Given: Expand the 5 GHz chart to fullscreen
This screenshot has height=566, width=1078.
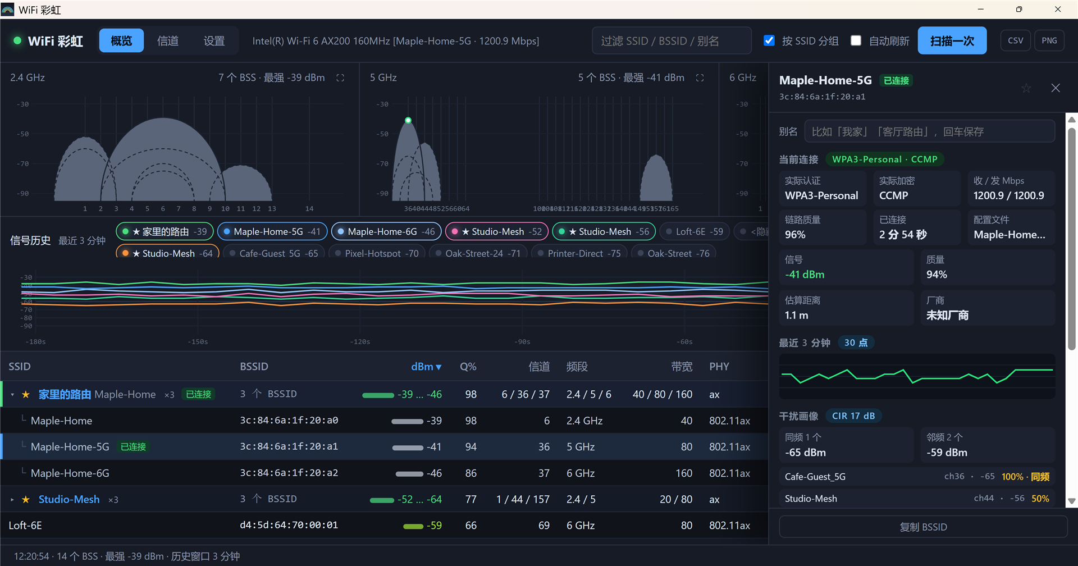Looking at the screenshot, I should coord(700,78).
